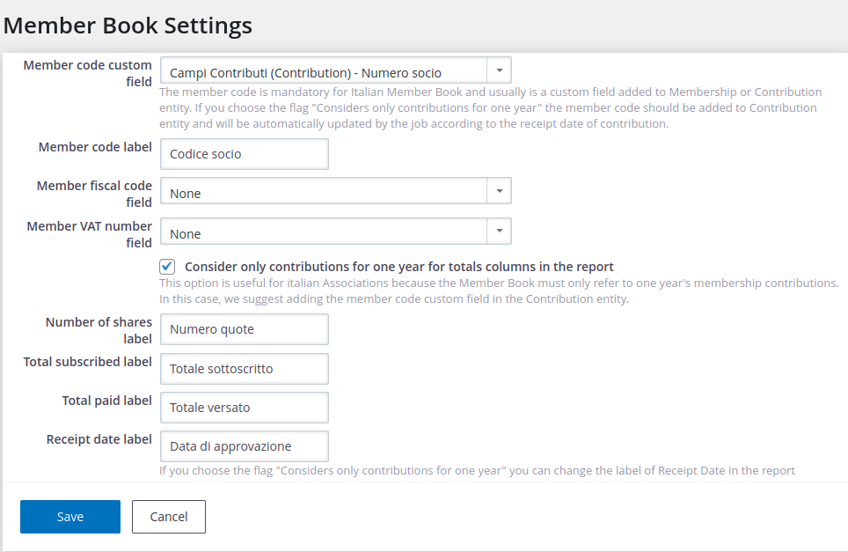Click the Member code custom field label
The width and height of the screenshot is (848, 552).
(88, 73)
